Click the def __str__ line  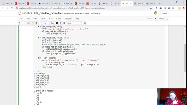click(x=47, y=58)
